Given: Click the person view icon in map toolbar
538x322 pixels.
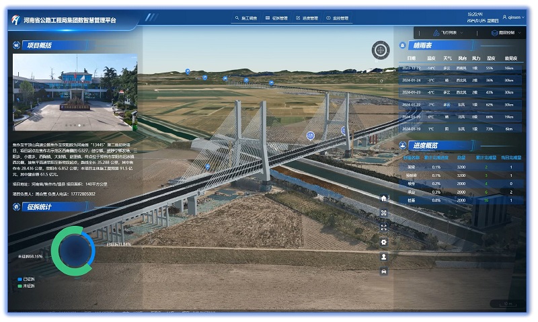Looking at the screenshot, I should point(383,257).
